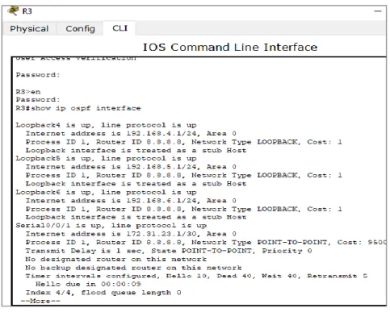Click the 'Hello due in 00:00:09' line
Image resolution: width=390 pixels, height=329 pixels.
(x=88, y=284)
